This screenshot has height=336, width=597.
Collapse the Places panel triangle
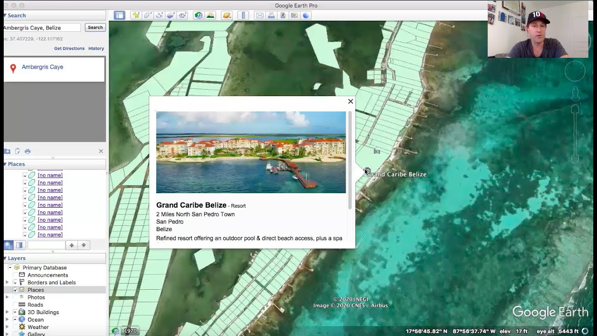coord(5,164)
